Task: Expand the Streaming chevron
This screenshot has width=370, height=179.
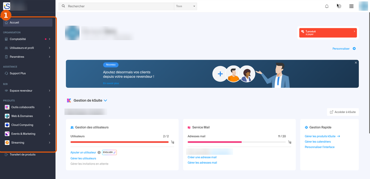Action: coord(49,143)
